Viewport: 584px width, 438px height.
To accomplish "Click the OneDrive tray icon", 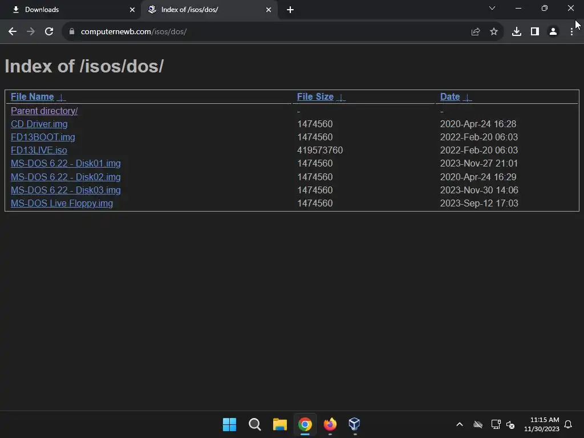I will (478, 424).
